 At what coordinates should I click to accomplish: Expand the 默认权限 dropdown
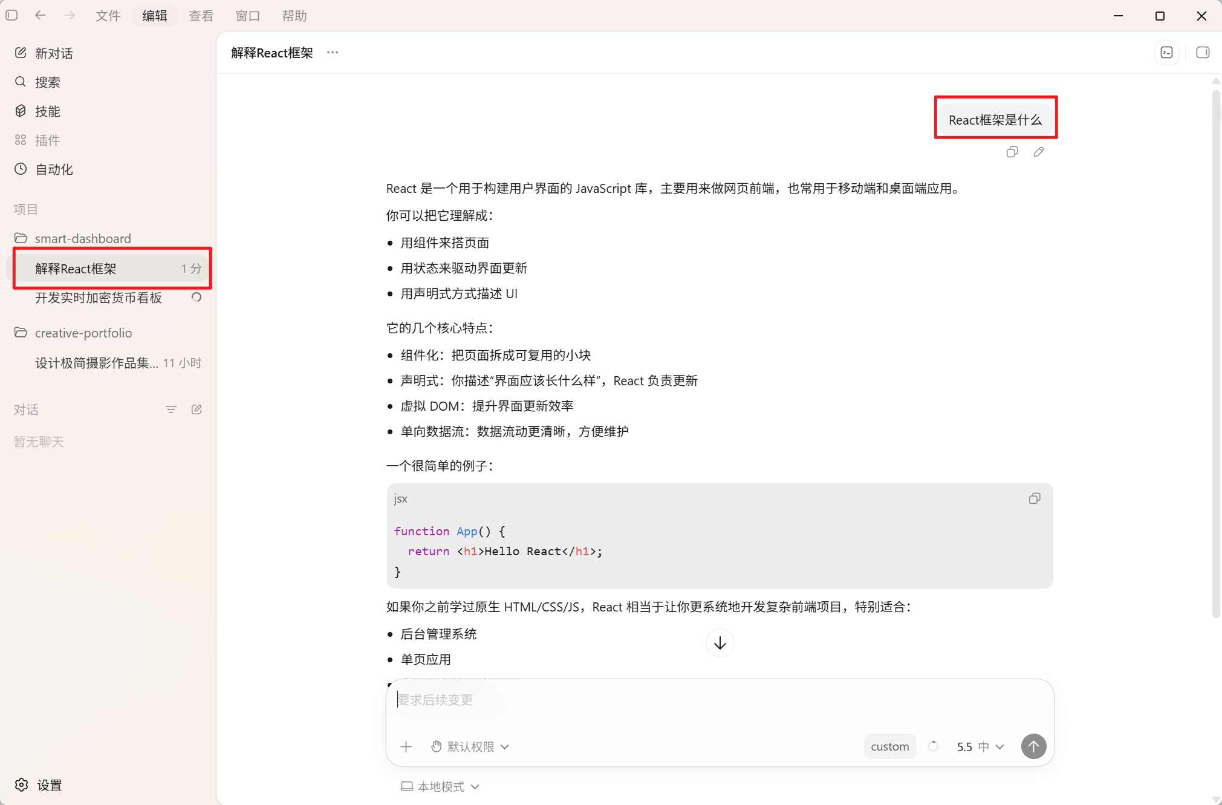point(470,747)
